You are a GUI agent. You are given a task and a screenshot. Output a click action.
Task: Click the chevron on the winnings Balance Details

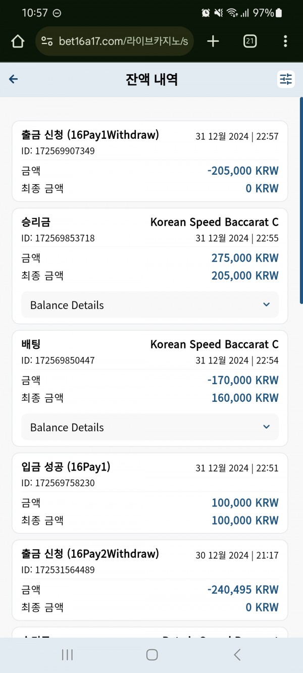pos(267,305)
